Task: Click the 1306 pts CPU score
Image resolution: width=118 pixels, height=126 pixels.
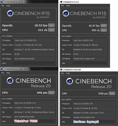Action: 103,94
